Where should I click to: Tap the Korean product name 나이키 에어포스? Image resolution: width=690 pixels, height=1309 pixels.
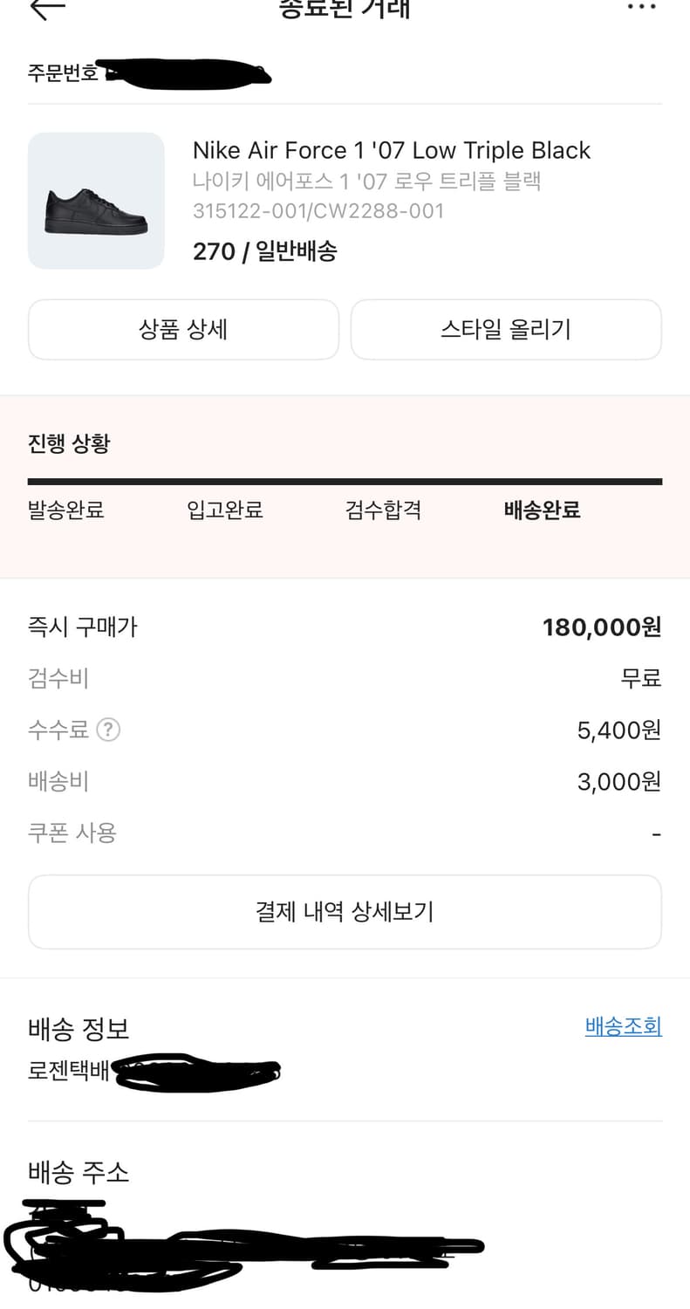[x=367, y=182]
